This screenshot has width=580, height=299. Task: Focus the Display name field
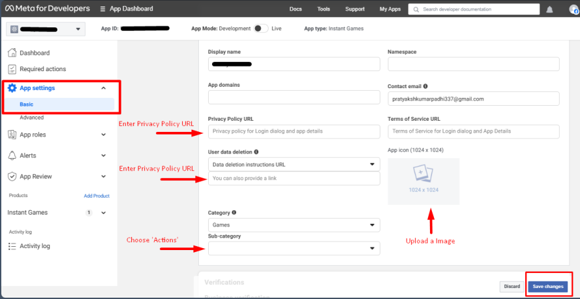pos(294,64)
